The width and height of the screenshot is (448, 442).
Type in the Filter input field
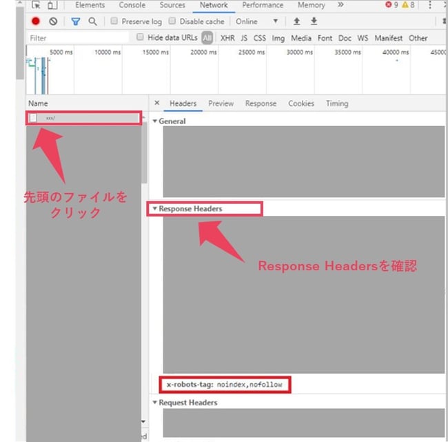(76, 39)
